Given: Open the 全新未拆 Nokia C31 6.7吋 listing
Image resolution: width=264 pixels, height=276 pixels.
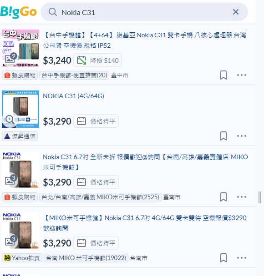Looking at the screenshot, I should (145, 162).
